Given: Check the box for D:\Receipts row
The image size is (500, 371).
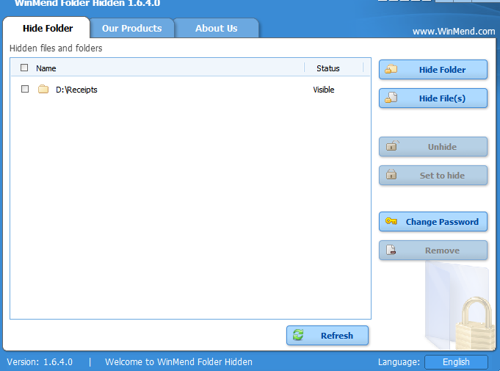Looking at the screenshot, I should pos(25,89).
